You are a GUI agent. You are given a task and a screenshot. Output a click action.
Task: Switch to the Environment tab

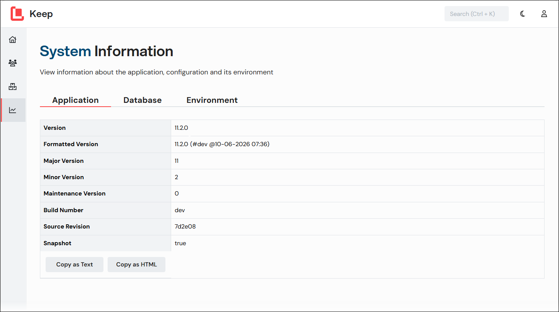(212, 100)
